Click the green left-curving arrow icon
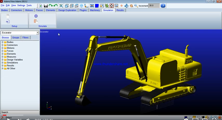The width and height of the screenshot is (222, 120). 55,6
